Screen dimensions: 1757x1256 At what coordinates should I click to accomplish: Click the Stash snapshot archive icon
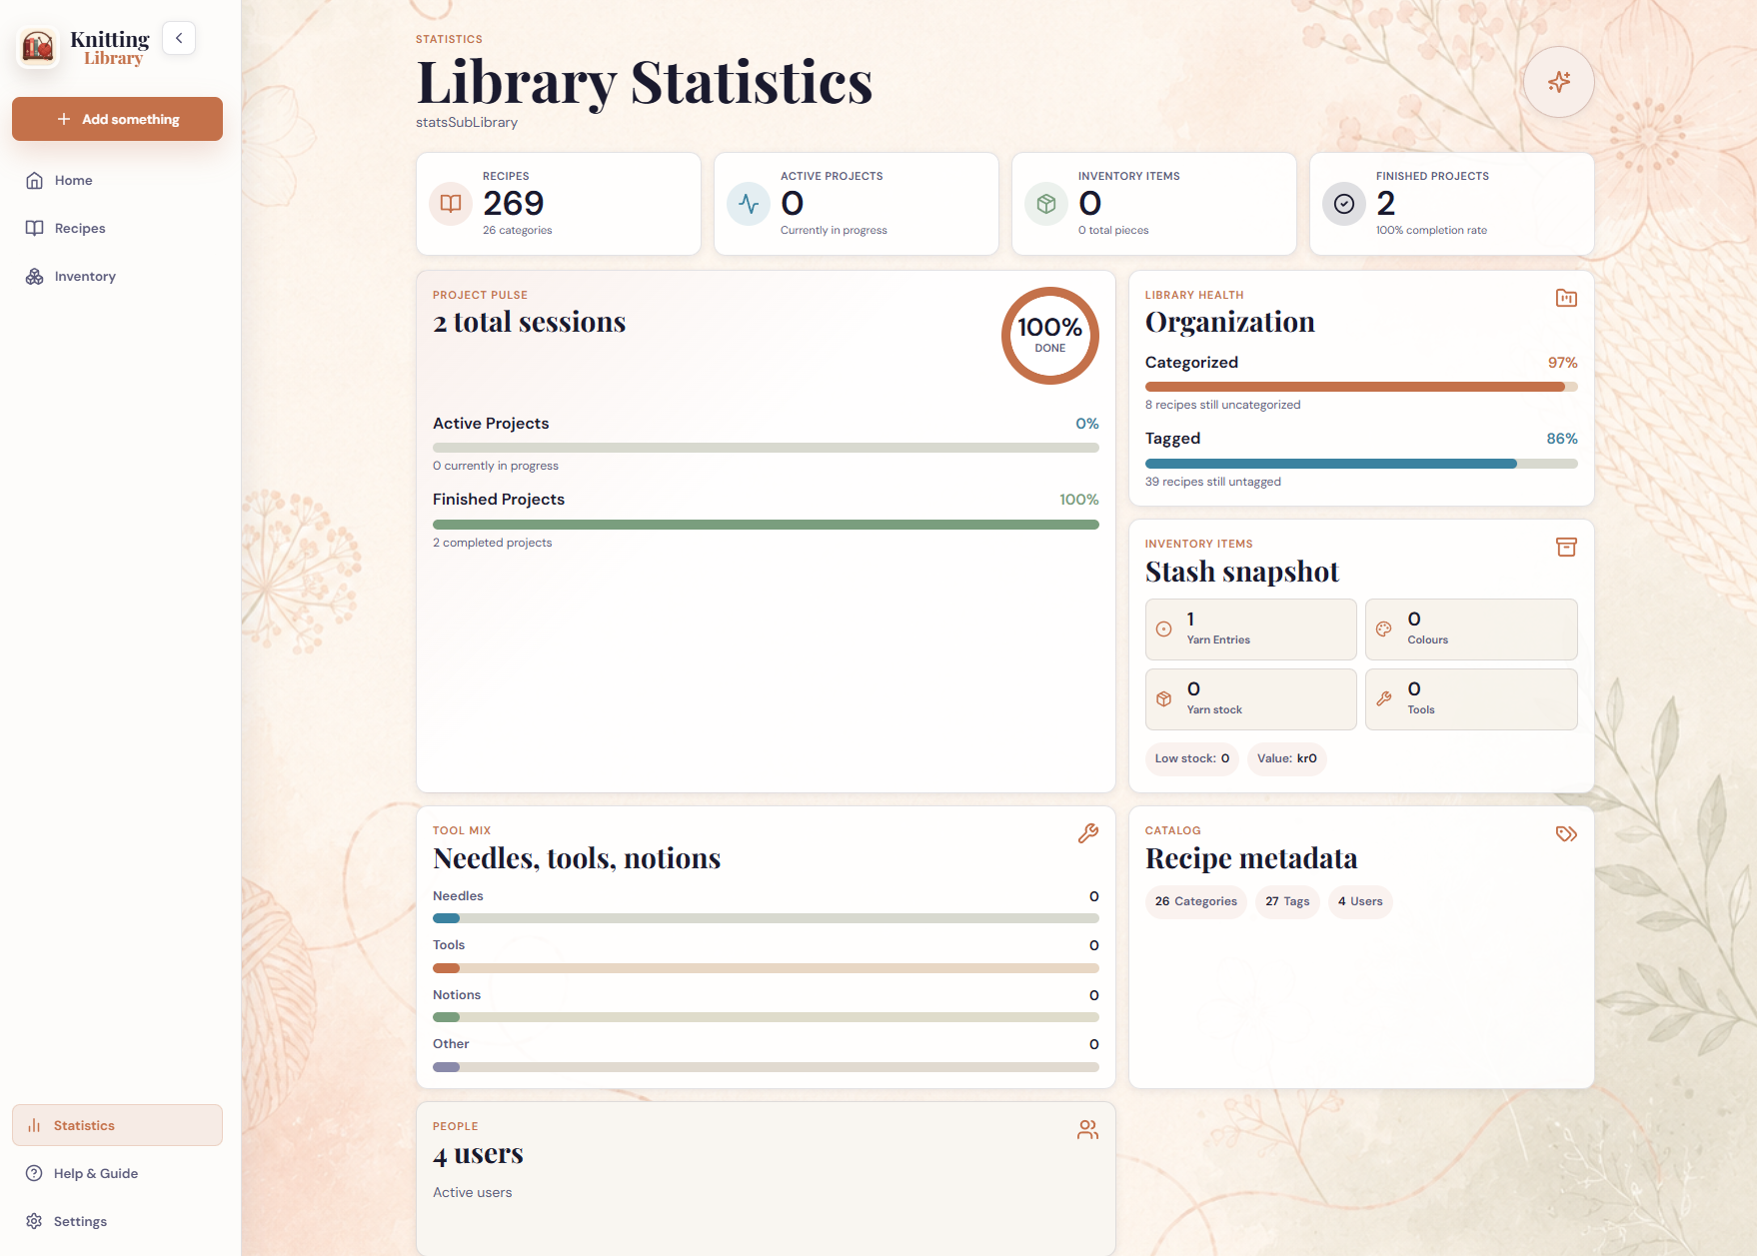pyautogui.click(x=1566, y=547)
